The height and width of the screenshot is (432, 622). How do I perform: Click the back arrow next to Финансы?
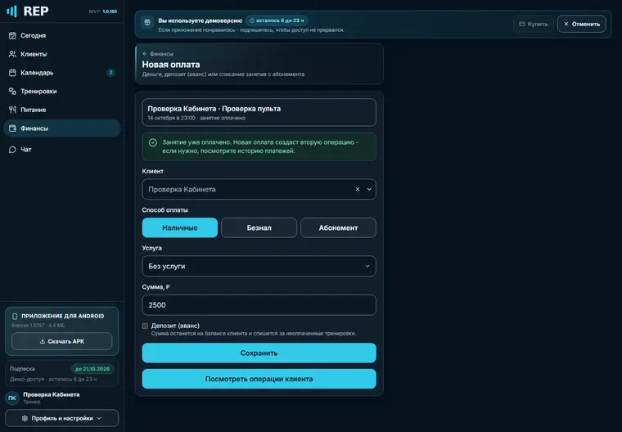145,53
